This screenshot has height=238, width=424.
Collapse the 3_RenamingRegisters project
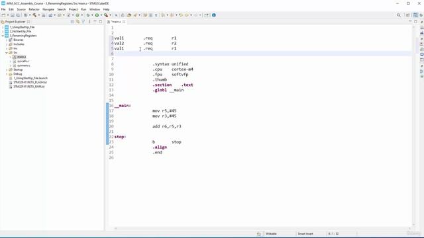coord(3,36)
